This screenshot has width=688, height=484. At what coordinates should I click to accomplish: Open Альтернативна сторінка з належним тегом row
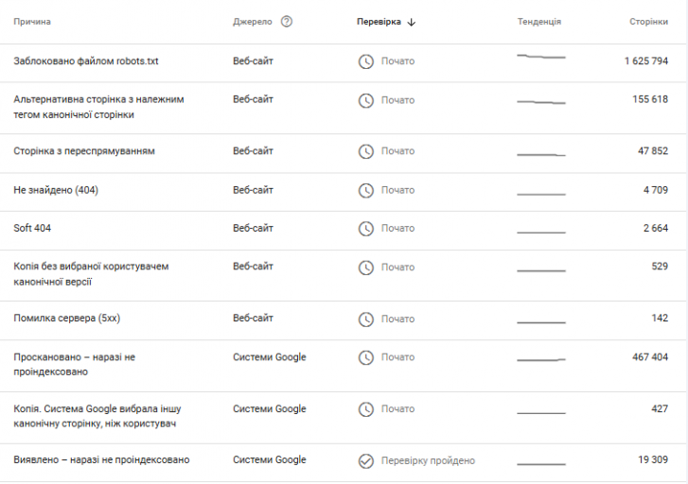pyautogui.click(x=343, y=108)
